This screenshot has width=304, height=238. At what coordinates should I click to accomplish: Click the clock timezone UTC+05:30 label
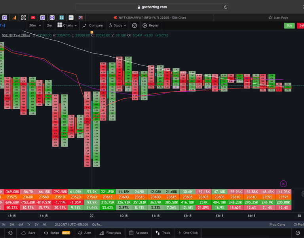[x=71, y=225]
